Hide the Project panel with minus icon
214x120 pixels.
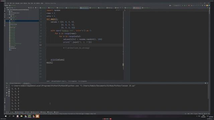38,8
